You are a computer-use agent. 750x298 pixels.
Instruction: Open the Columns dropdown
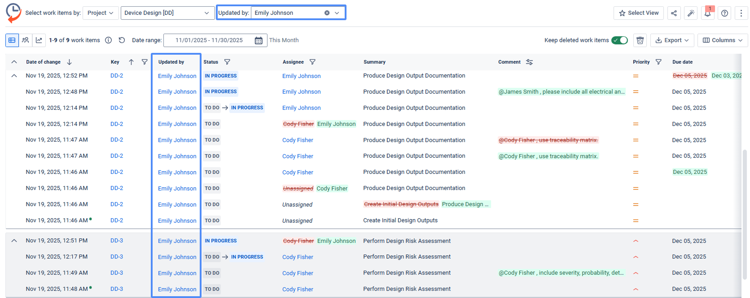click(x=723, y=40)
